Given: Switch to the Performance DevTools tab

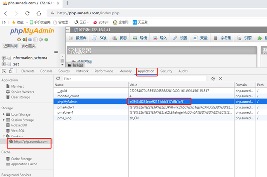Looking at the screenshot, I should pos(104,71).
